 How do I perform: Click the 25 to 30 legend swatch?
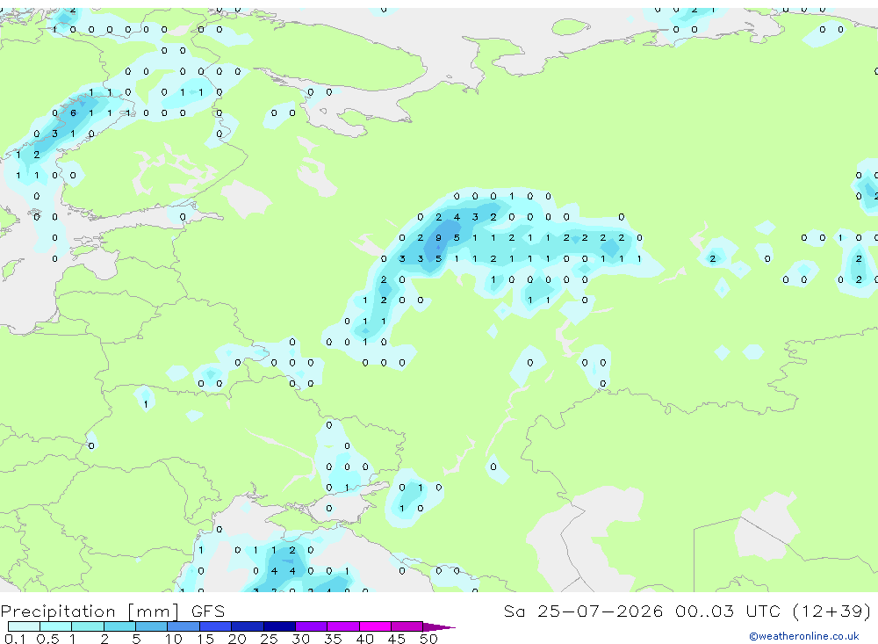[279, 626]
